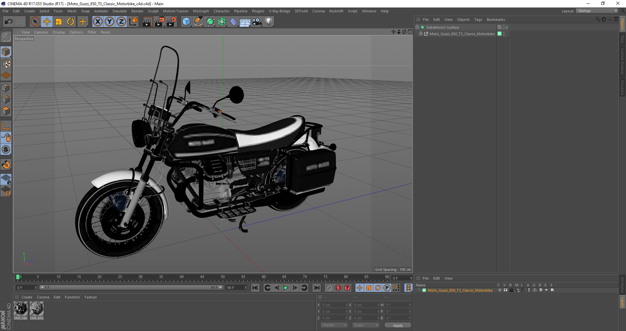Select the Live Selection tool
Image resolution: width=626 pixels, height=331 pixels.
coord(35,22)
